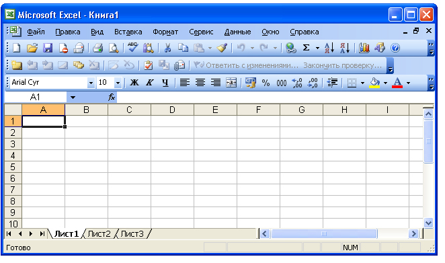Increase decimal places icon
Image resolution: width=445 pixels, height=263 pixels.
[x=297, y=83]
